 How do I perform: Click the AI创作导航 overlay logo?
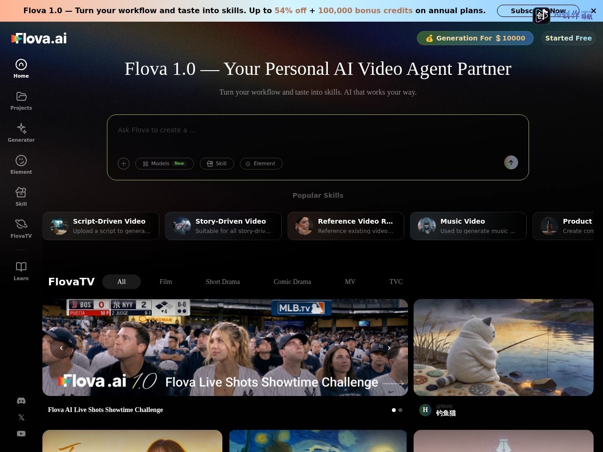pyautogui.click(x=563, y=15)
